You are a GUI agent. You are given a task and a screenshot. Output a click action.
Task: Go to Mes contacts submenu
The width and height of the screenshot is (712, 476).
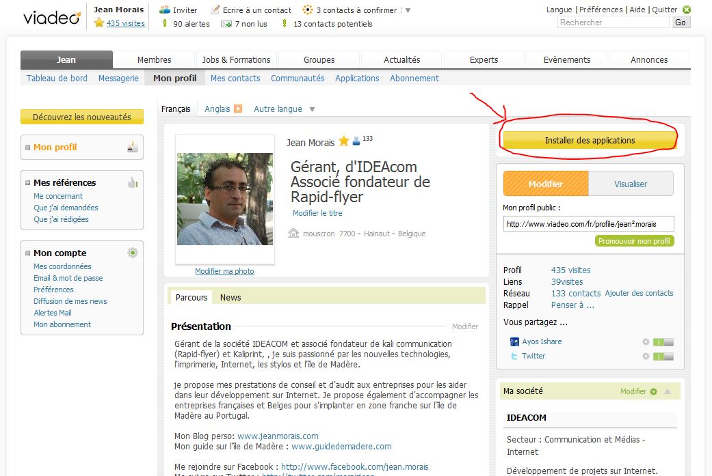click(x=235, y=78)
